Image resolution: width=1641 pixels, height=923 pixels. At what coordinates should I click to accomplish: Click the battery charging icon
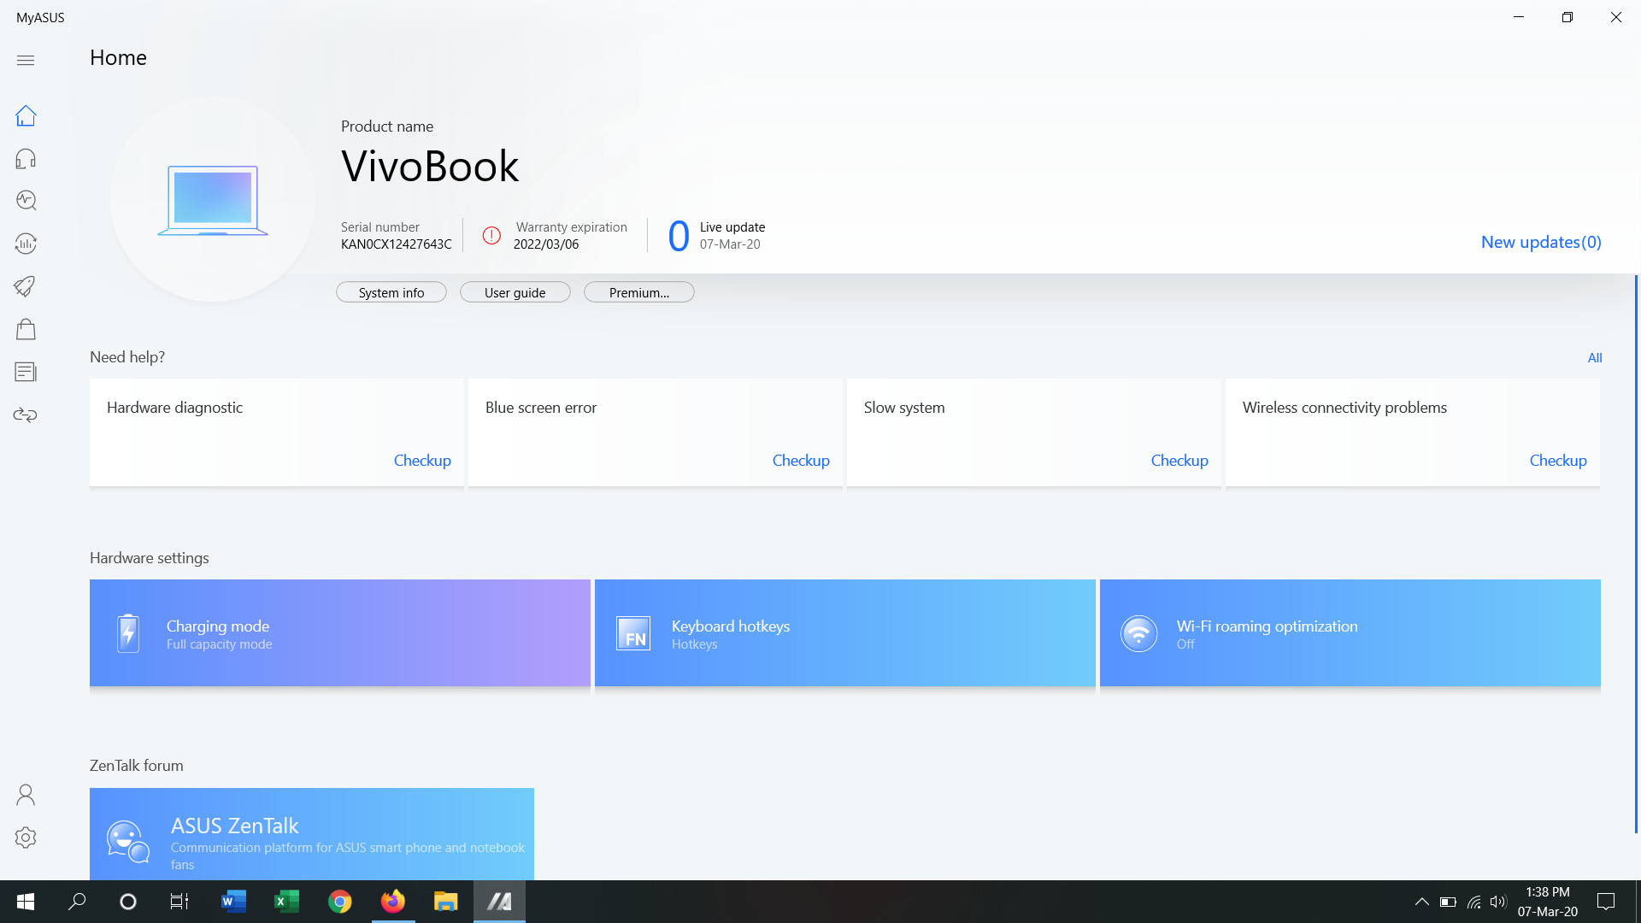click(128, 633)
